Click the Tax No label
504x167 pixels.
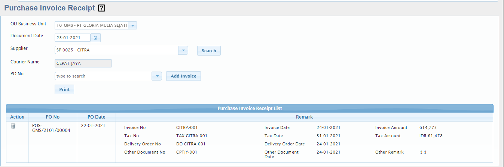point(131,136)
